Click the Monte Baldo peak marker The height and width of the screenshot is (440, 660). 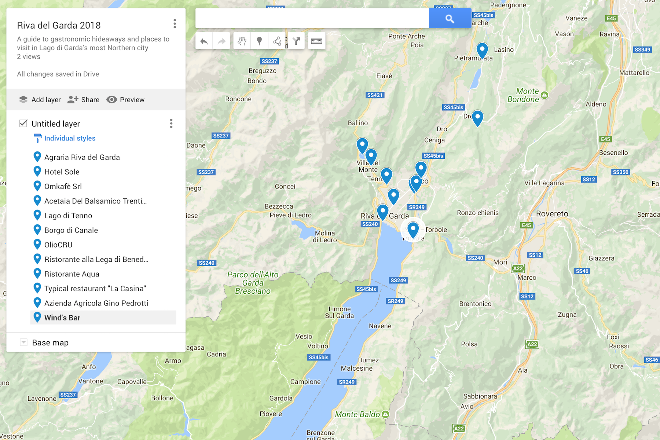385,414
